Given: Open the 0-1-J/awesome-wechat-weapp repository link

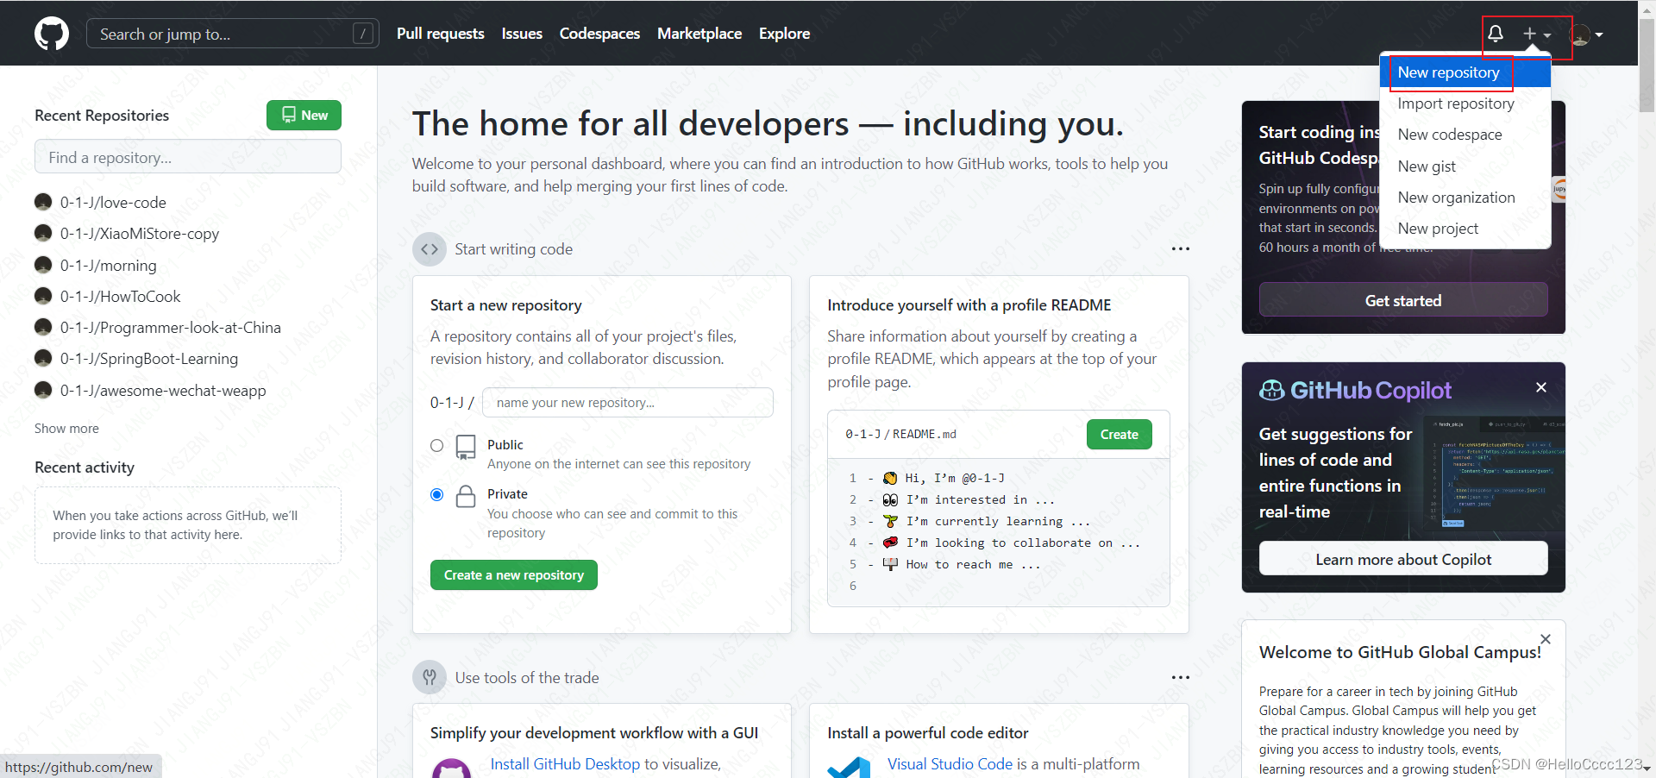Looking at the screenshot, I should pyautogui.click(x=163, y=391).
